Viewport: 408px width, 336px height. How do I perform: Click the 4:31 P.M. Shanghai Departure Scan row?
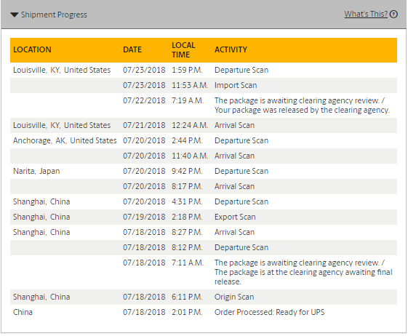[204, 201]
